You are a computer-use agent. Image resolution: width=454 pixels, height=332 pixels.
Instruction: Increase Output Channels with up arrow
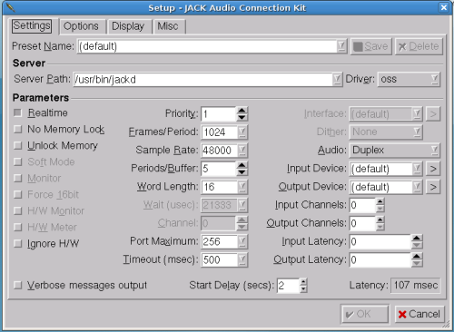(x=380, y=220)
